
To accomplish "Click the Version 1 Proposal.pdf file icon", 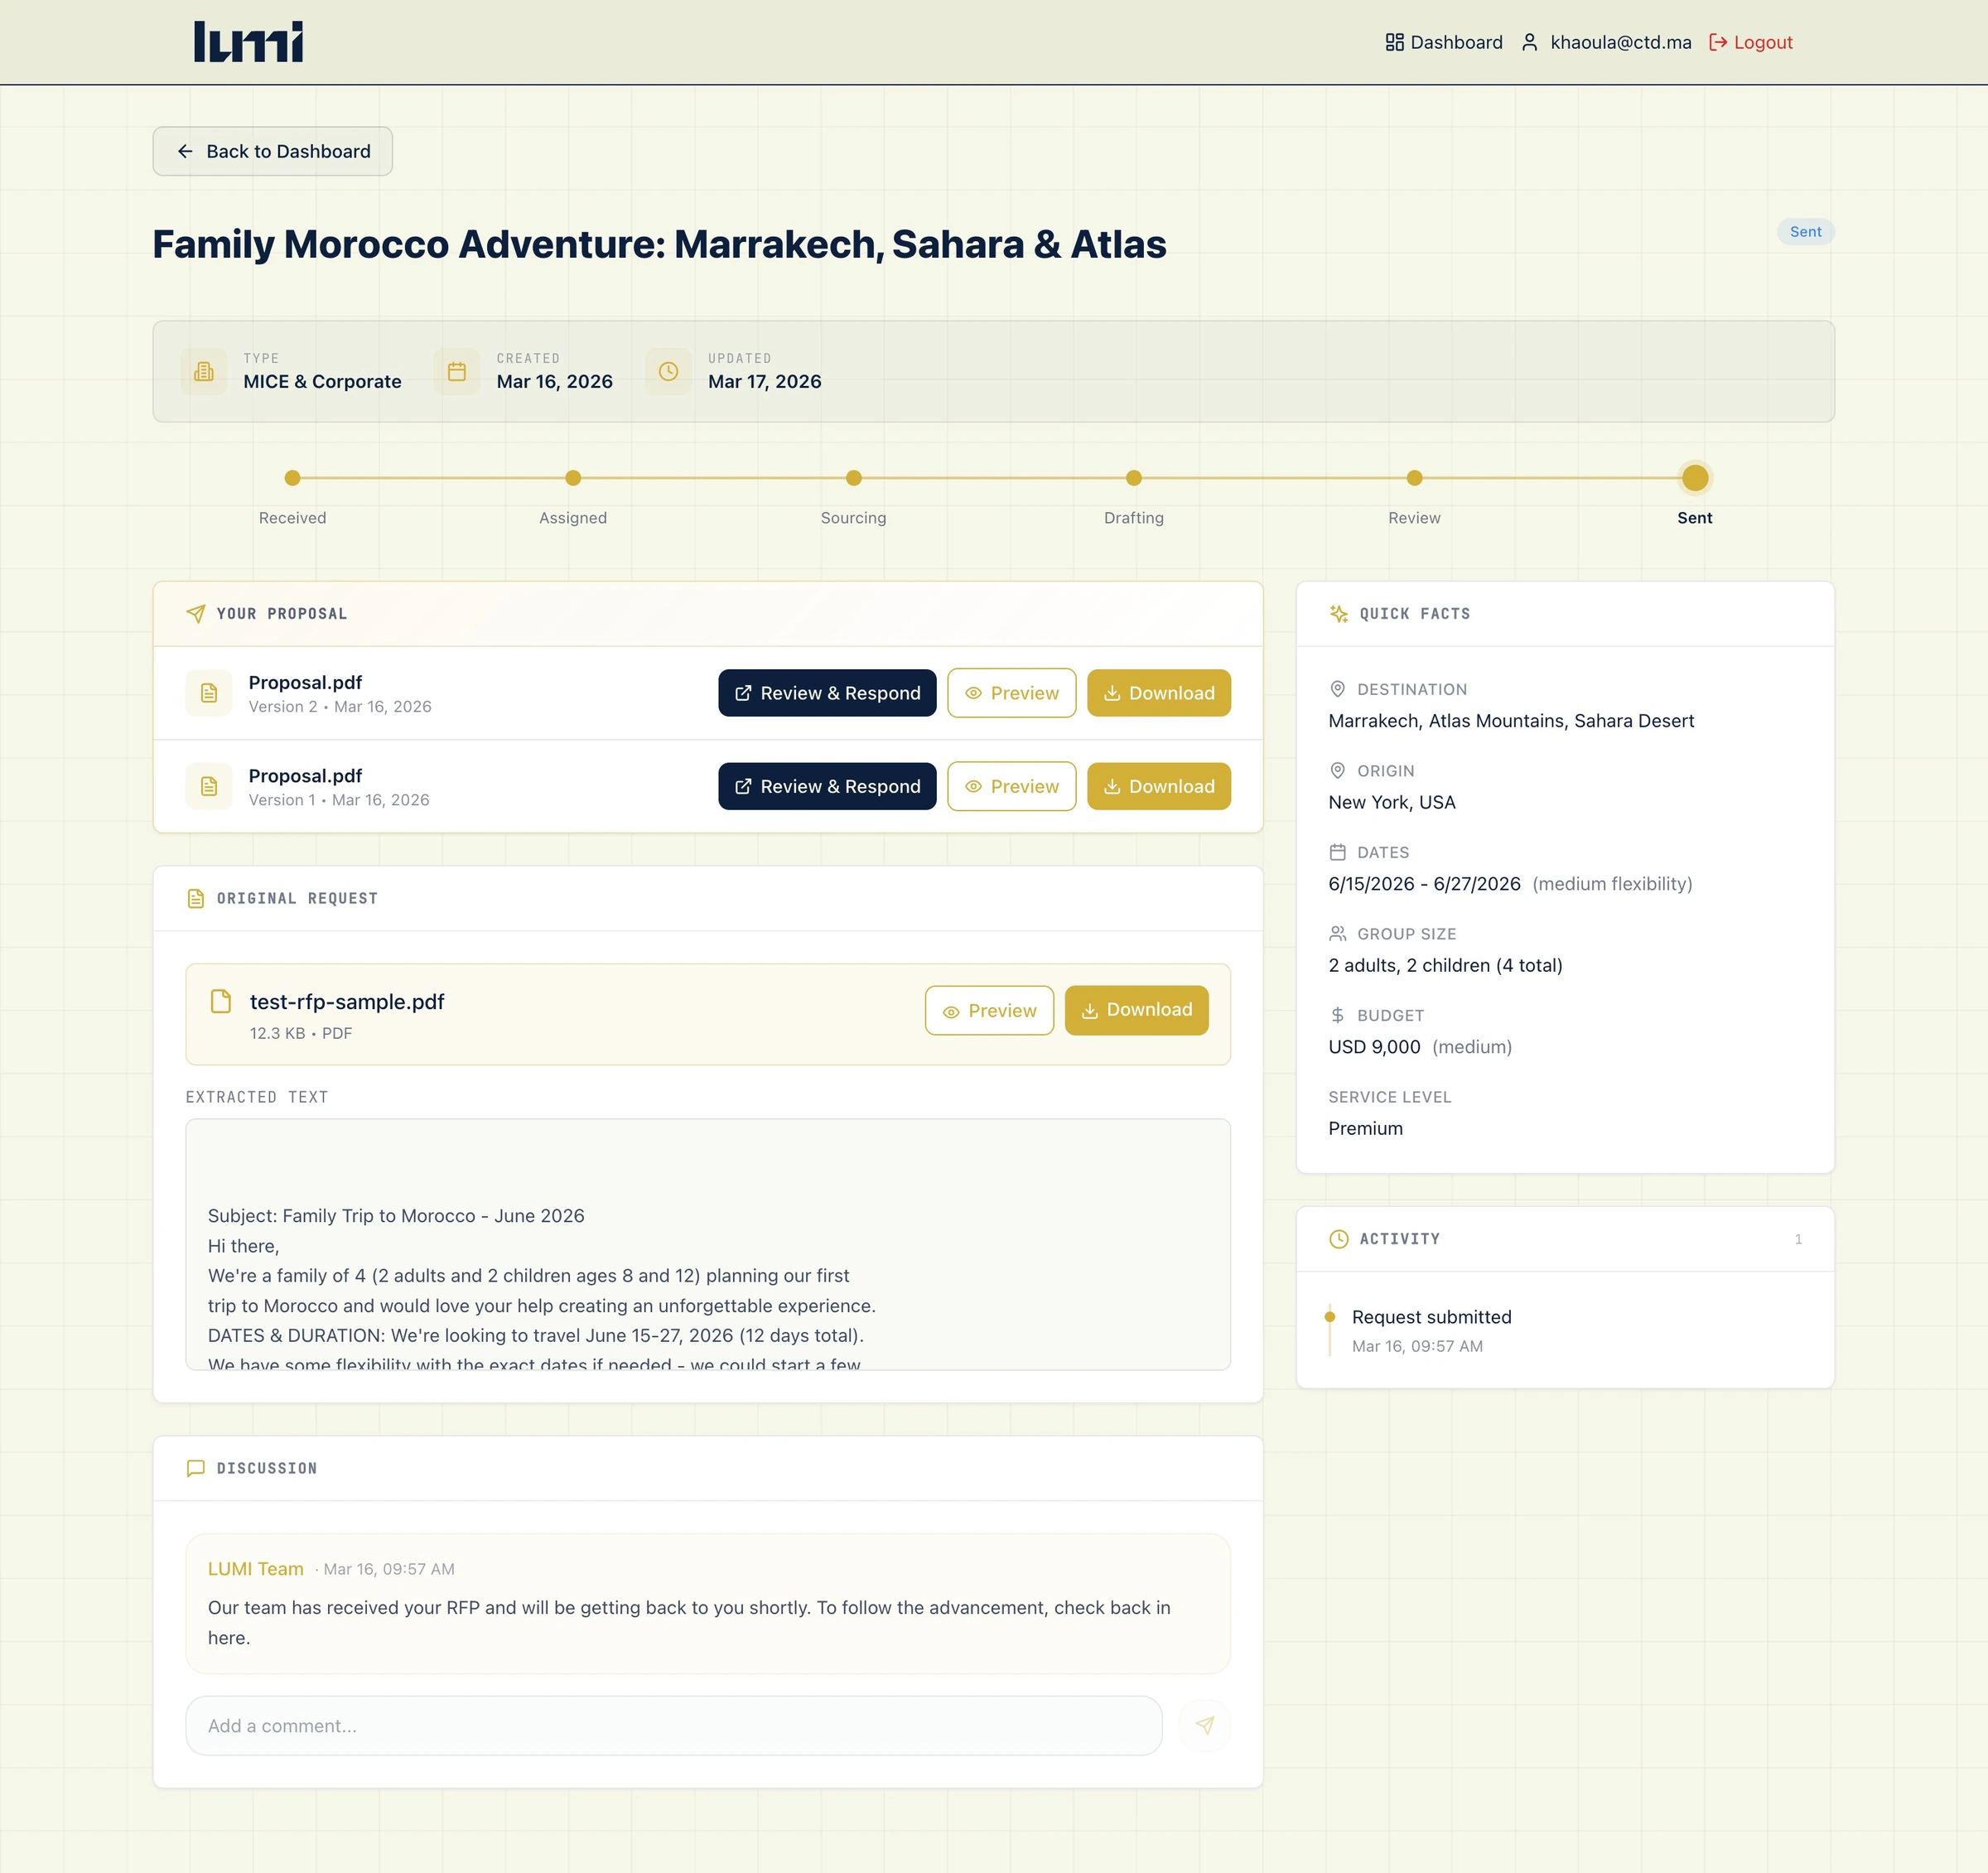I will pyautogui.click(x=209, y=786).
